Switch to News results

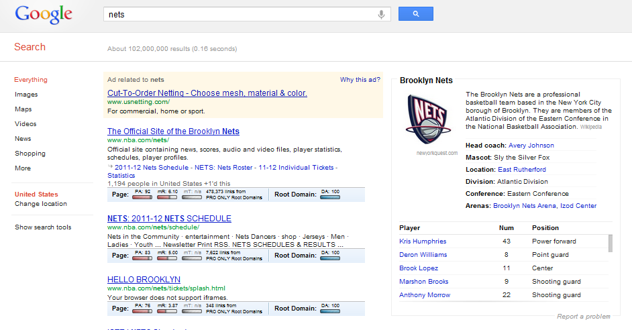click(x=23, y=139)
